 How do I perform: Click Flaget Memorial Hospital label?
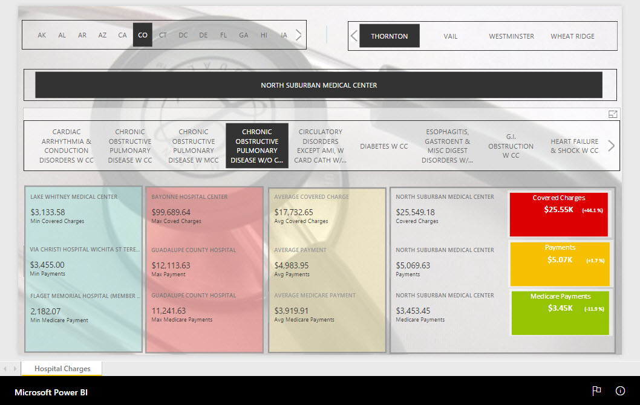(85, 296)
